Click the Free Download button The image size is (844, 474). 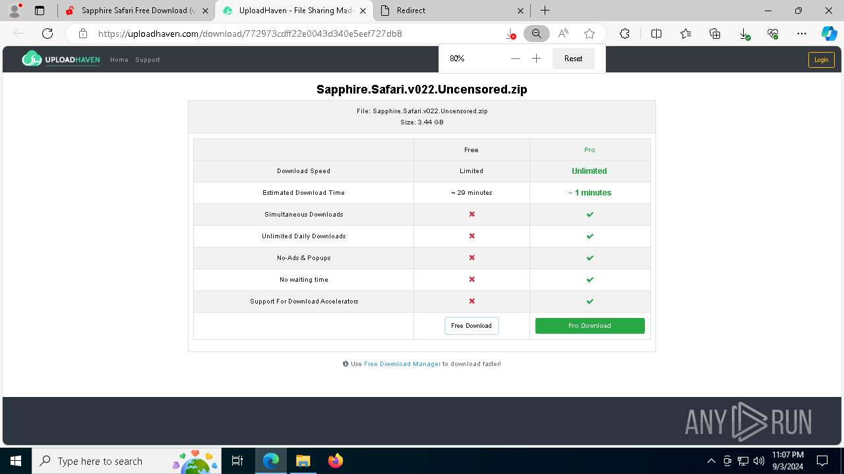pyautogui.click(x=471, y=326)
